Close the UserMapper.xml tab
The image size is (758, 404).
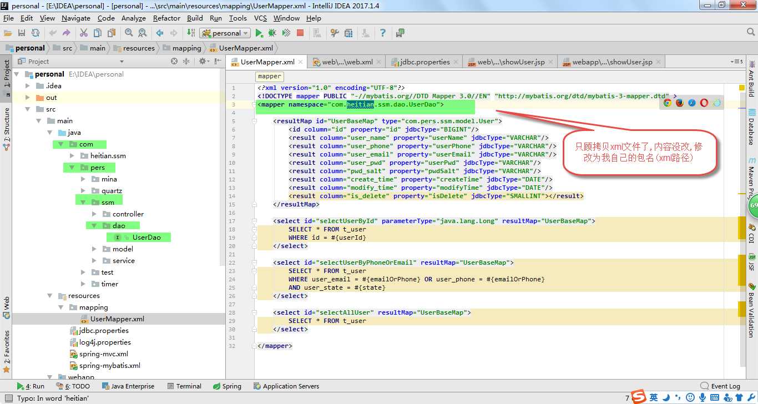pyautogui.click(x=301, y=62)
